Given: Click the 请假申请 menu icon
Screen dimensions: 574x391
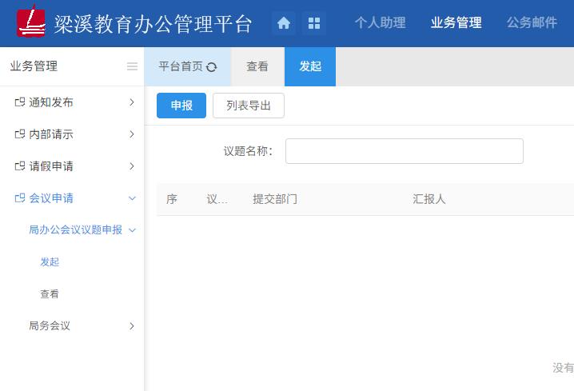Looking at the screenshot, I should [20, 166].
